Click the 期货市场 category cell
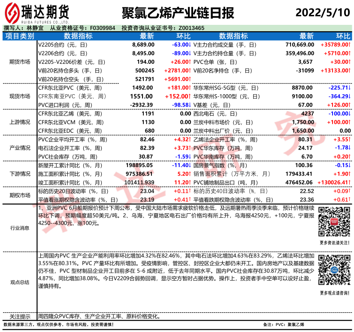Screen dimensions: 354x332 coord(20,62)
